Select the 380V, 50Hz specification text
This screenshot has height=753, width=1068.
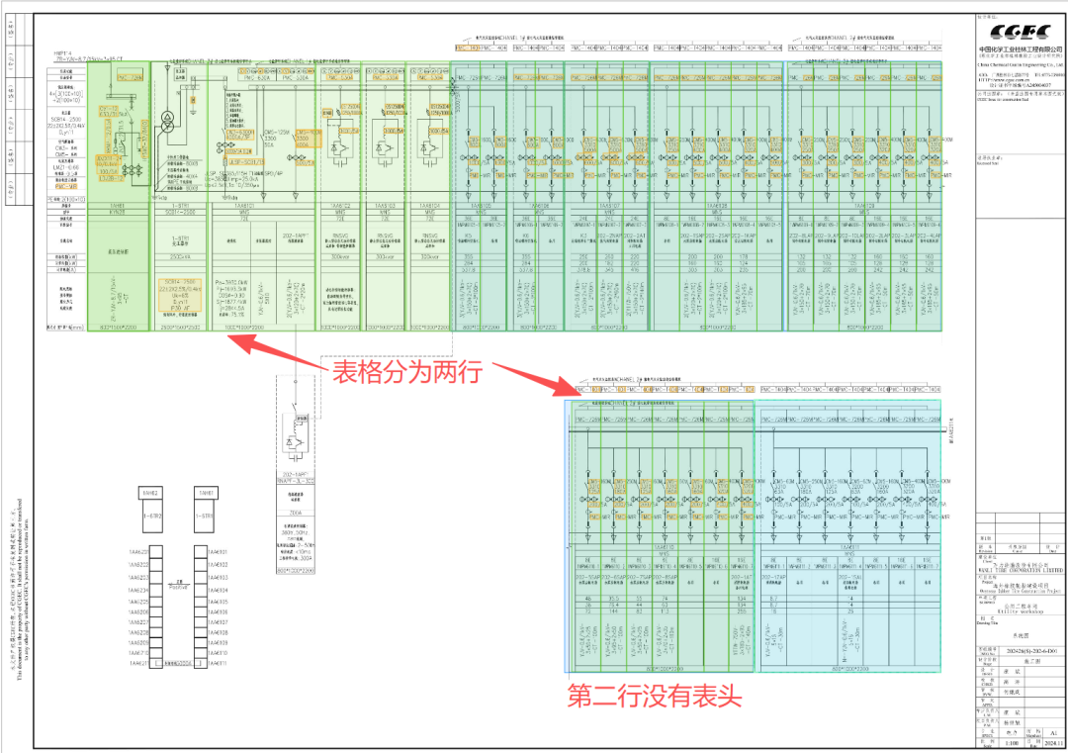[296, 533]
